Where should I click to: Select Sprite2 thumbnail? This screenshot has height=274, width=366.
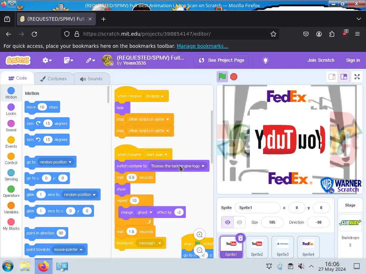[257, 247]
